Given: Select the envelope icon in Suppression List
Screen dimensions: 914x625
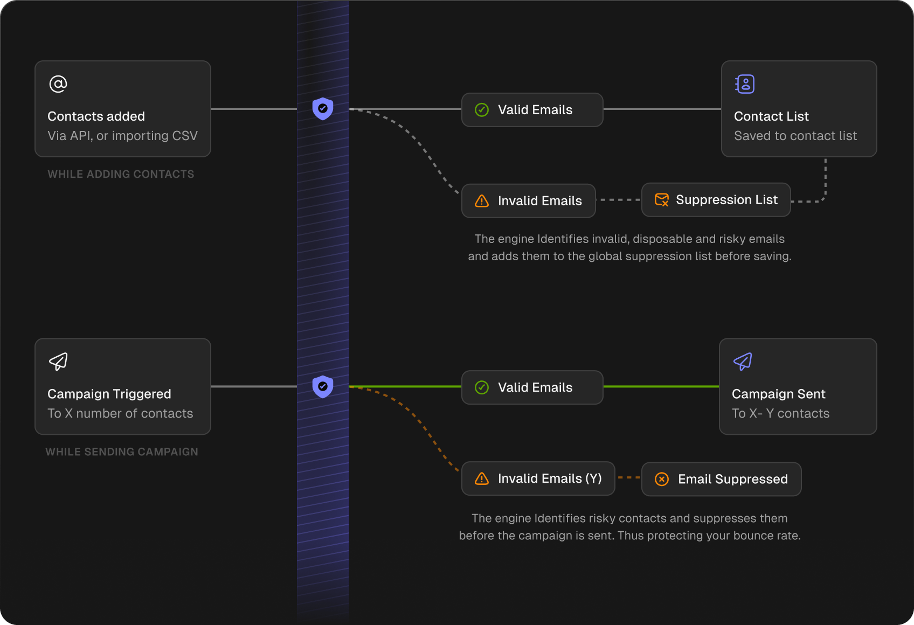Looking at the screenshot, I should 661,199.
